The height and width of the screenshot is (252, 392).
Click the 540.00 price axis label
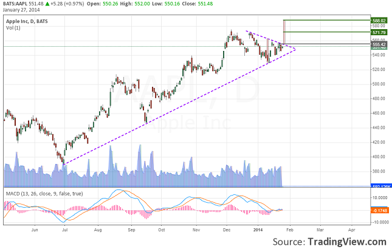coord(379,55)
